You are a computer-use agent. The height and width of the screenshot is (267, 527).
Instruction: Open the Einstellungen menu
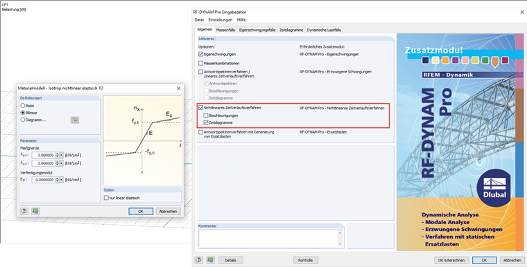point(220,20)
